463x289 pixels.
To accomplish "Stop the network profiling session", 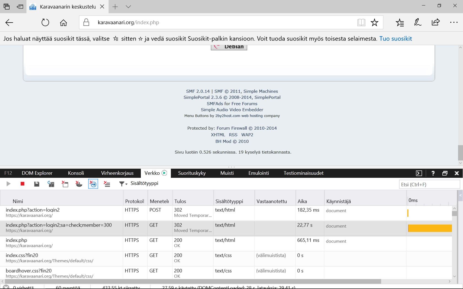I will pos(23,184).
